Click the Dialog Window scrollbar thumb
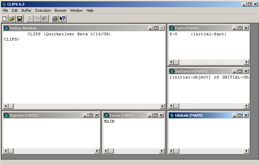The image size is (259, 165). 11,106
